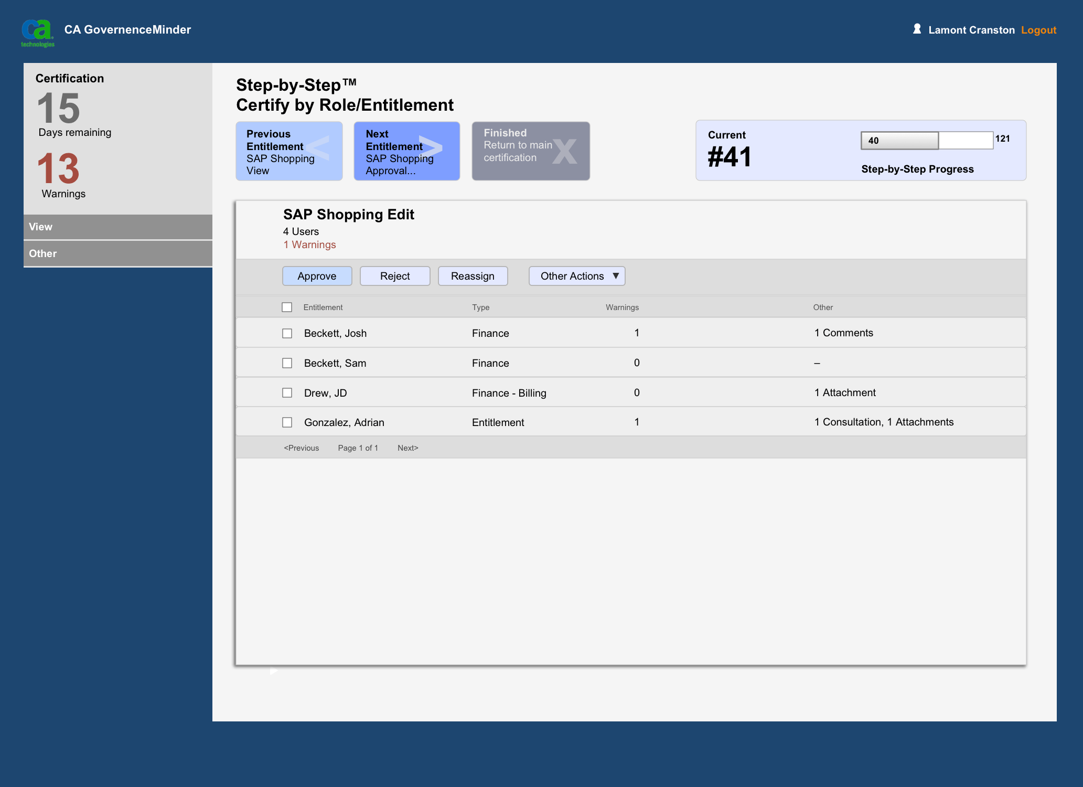Click the Step-by-Step progress bar

[927, 140]
